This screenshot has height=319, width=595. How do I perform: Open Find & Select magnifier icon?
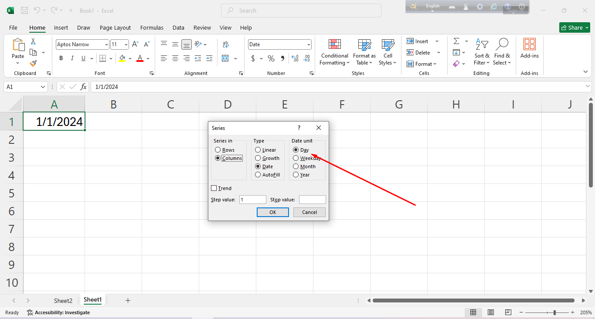502,45
